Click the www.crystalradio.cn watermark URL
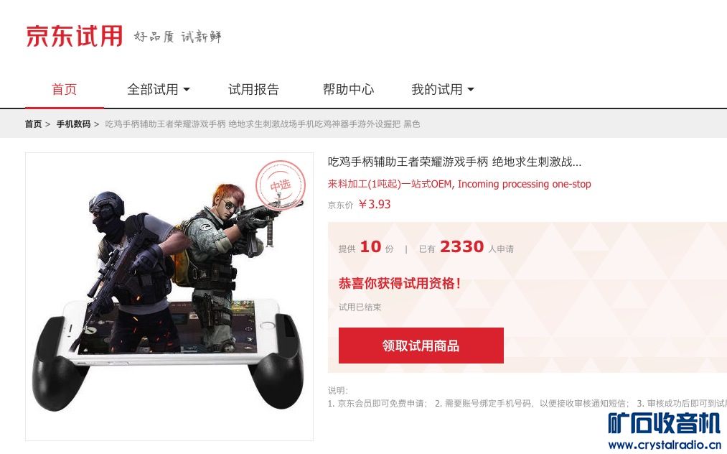 click(665, 445)
